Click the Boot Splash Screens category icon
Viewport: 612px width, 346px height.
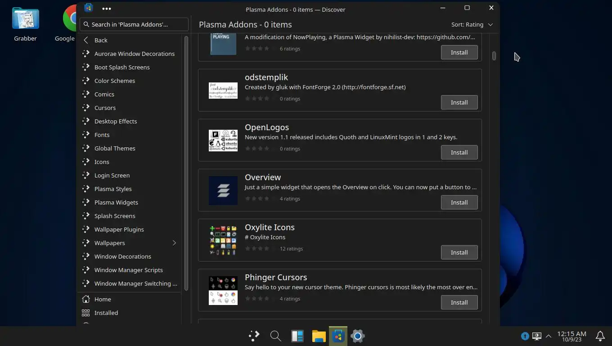tap(86, 67)
